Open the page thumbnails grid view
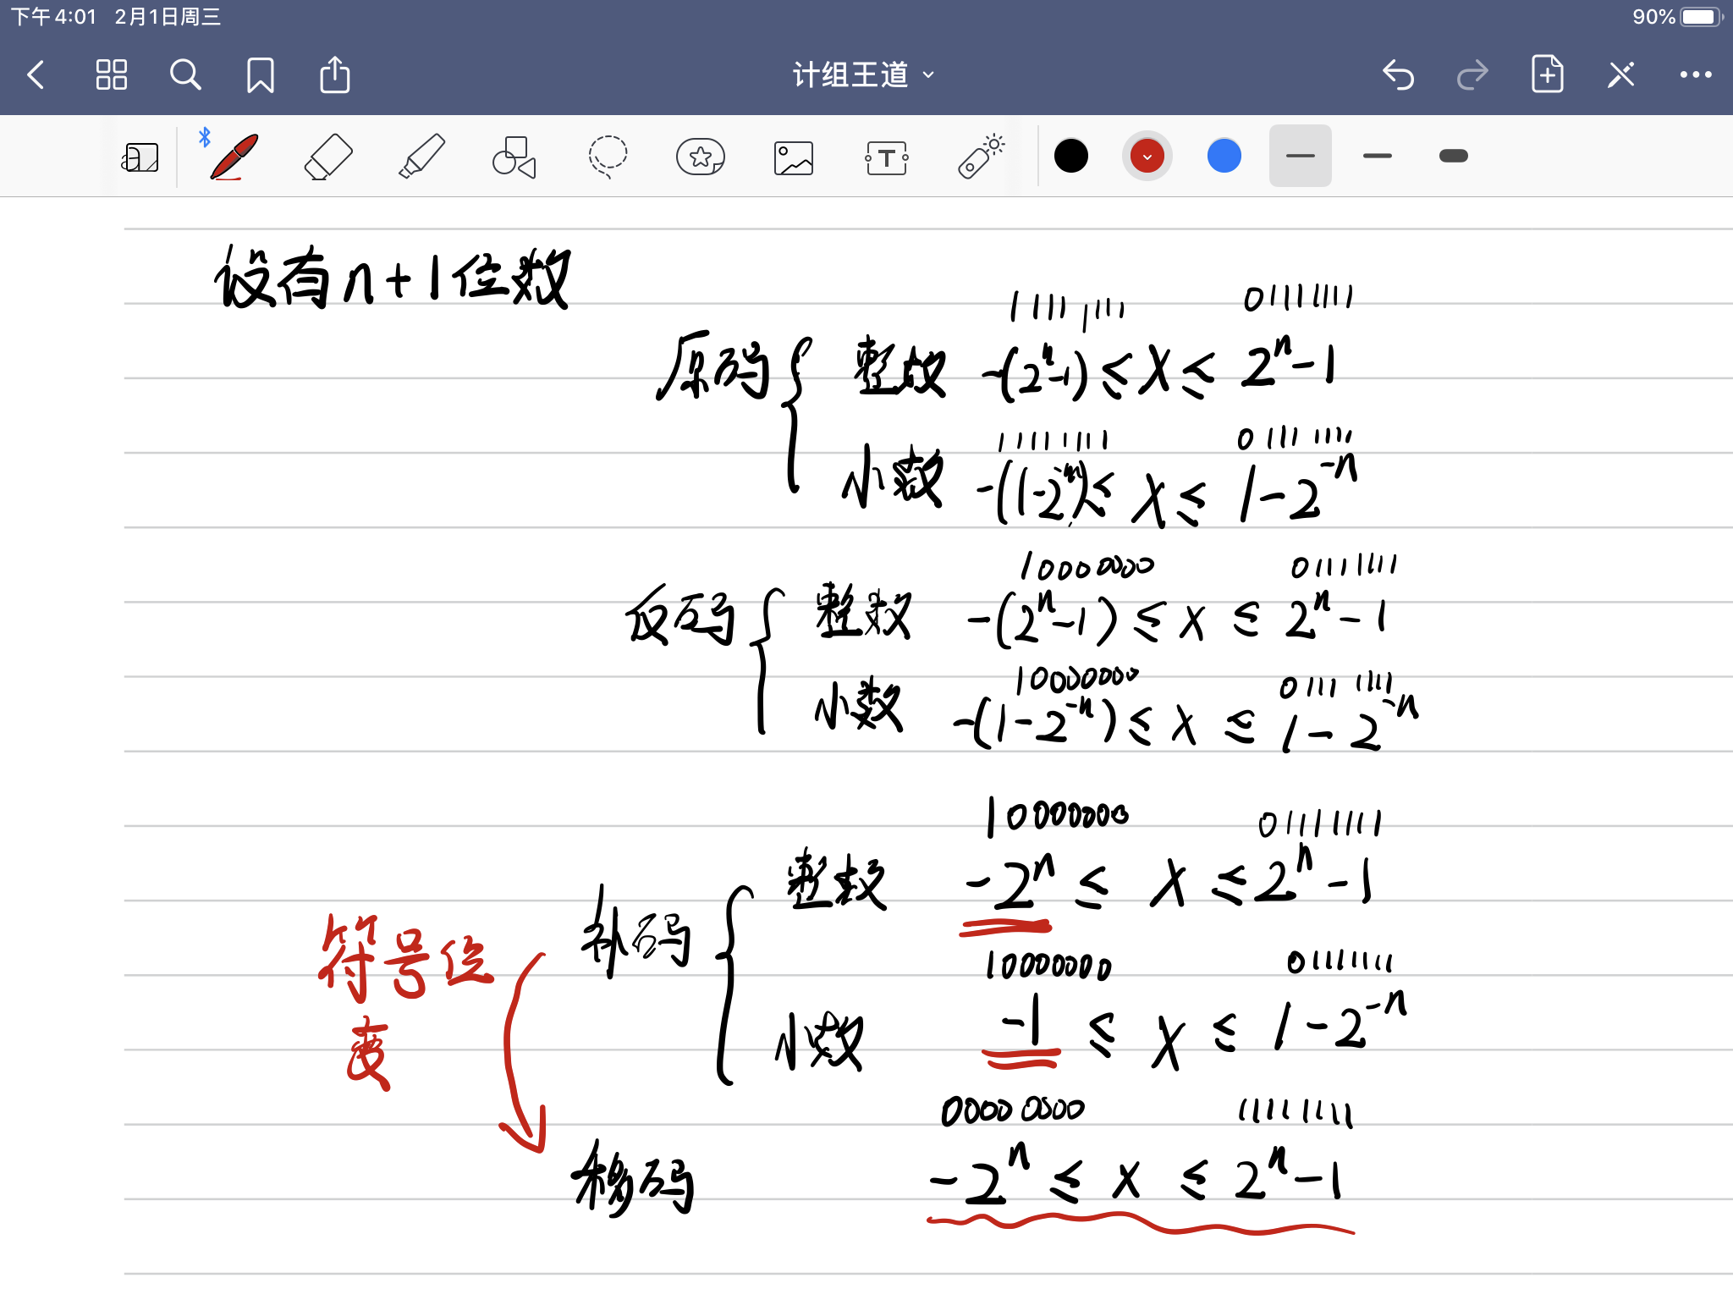Viewport: 1733px width, 1300px height. (x=111, y=74)
